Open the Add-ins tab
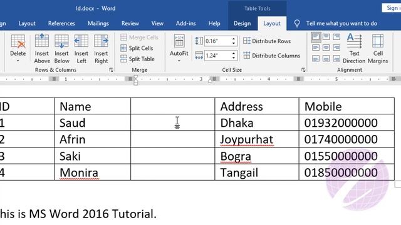This screenshot has width=401, height=225. 185,24
